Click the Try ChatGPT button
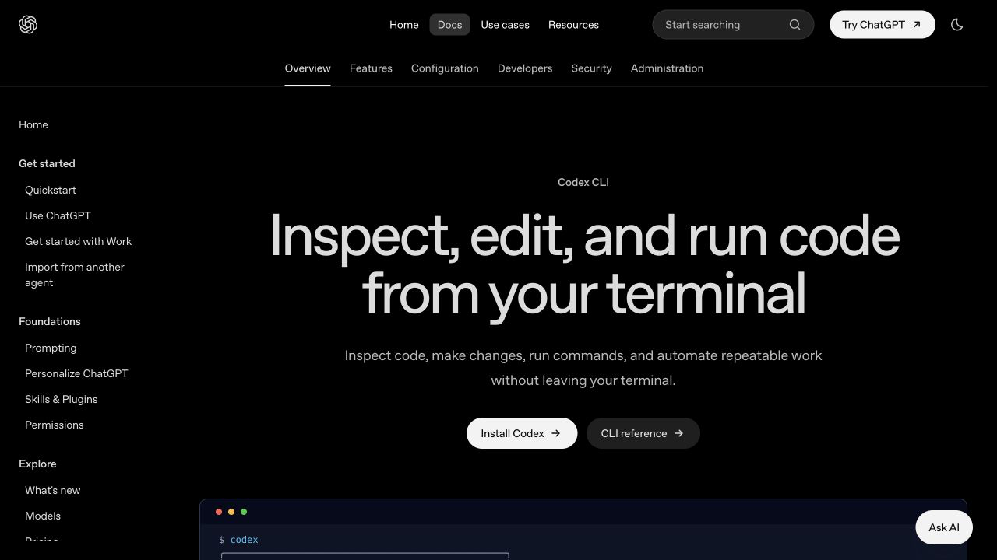 pyautogui.click(x=883, y=25)
